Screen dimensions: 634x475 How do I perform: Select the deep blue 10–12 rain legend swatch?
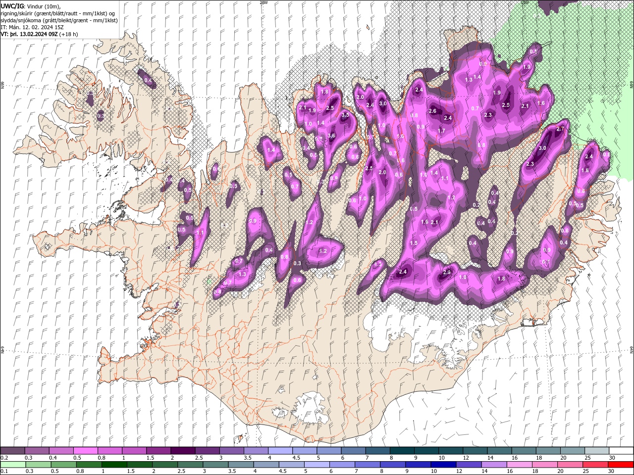click(x=443, y=465)
